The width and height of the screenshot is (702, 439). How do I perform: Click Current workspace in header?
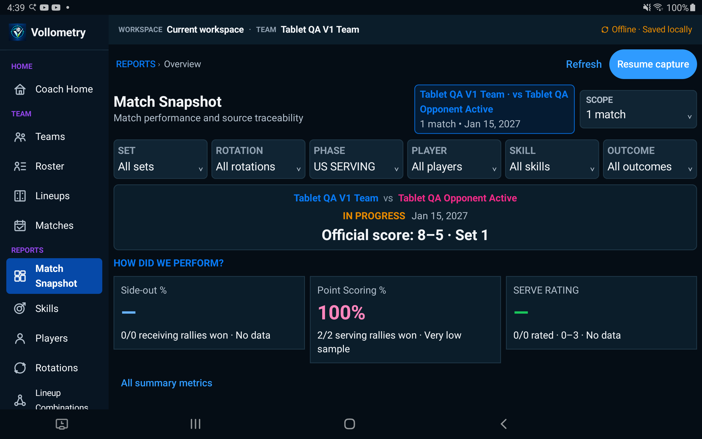tap(205, 30)
